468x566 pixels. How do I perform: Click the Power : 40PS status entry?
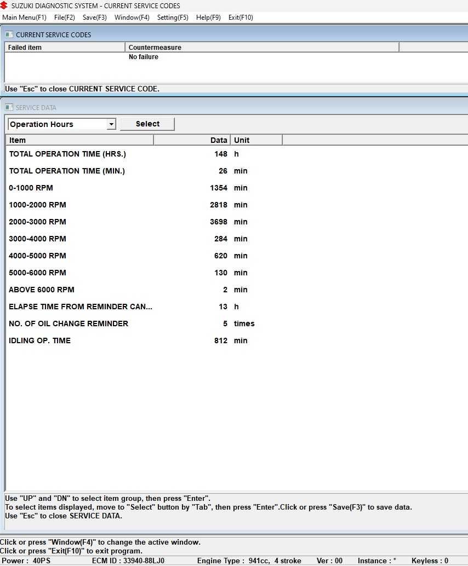tap(26, 561)
